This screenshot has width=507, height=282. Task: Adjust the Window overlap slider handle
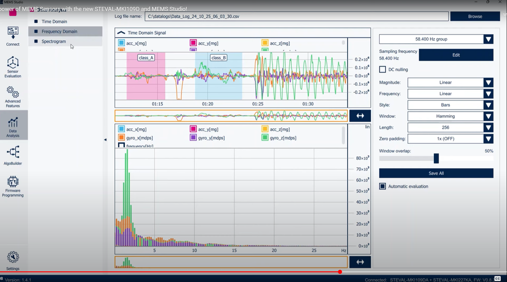436,158
